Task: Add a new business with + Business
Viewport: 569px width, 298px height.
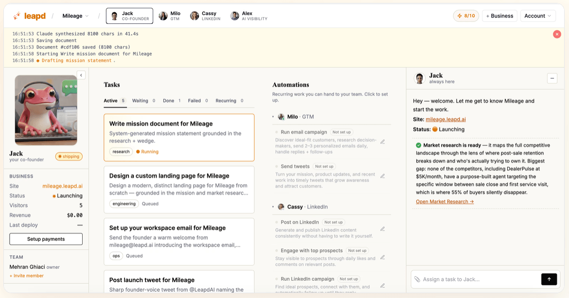Action: pyautogui.click(x=499, y=16)
